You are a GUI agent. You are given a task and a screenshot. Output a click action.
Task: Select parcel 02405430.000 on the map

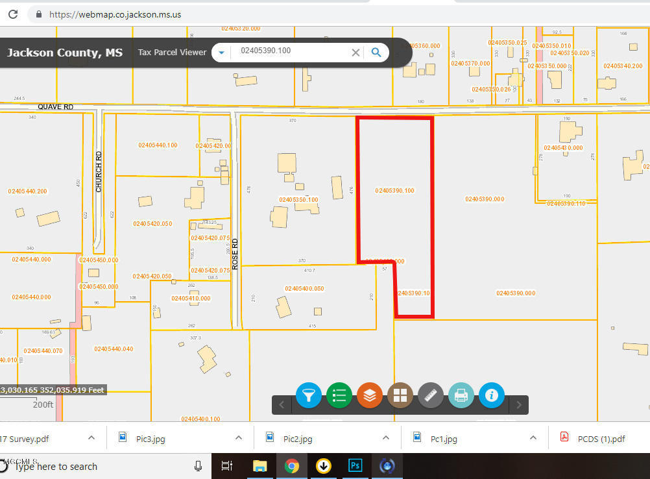[563, 148]
